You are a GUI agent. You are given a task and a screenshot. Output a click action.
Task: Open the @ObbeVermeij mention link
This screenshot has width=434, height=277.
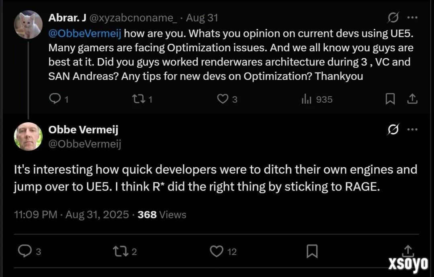pos(85,33)
